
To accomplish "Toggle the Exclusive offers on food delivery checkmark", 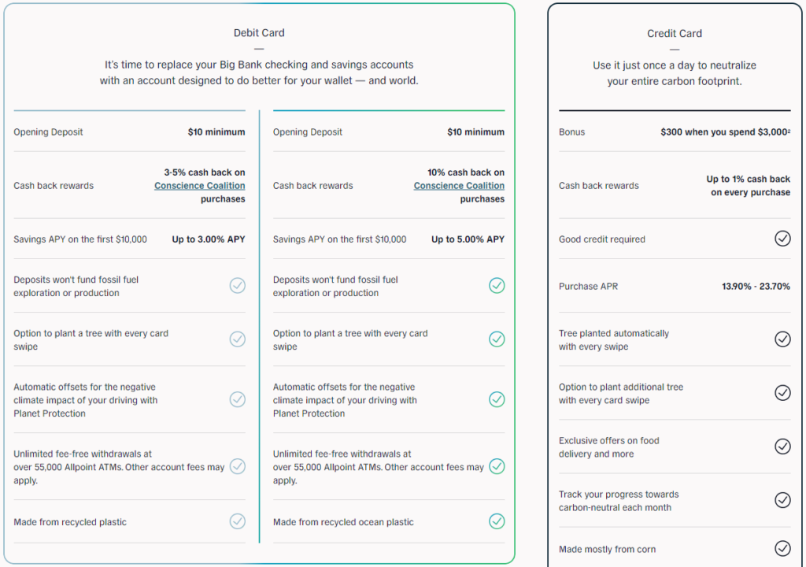I will point(782,446).
